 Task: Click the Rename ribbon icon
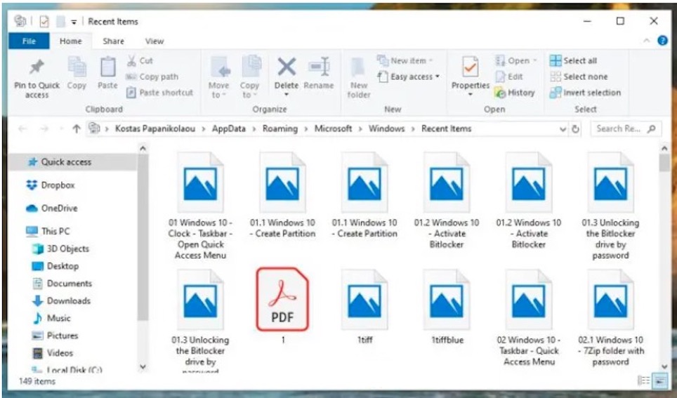point(319,68)
